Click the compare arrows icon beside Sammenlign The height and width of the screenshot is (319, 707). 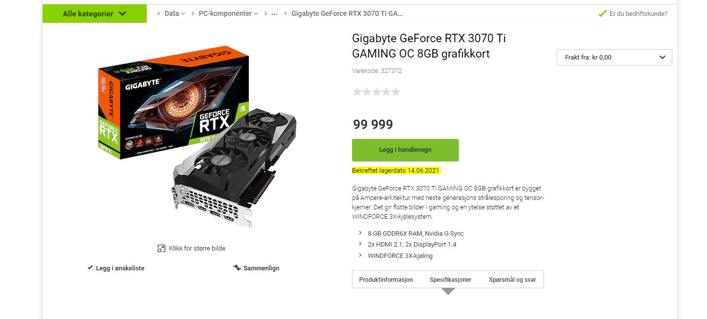pos(237,268)
